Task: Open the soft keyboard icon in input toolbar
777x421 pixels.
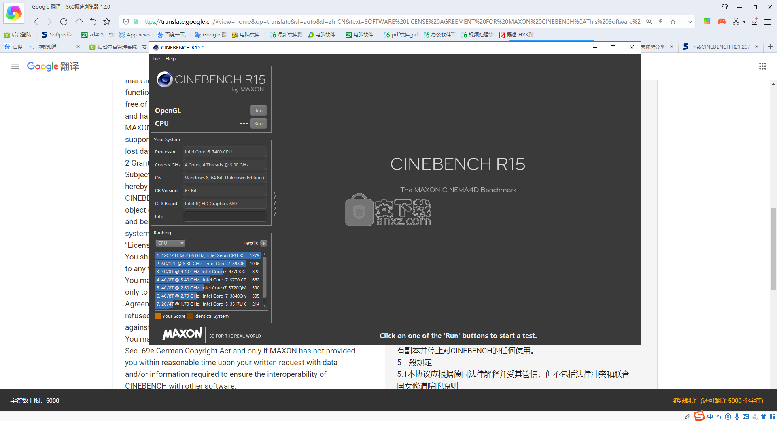Action: pos(746,417)
